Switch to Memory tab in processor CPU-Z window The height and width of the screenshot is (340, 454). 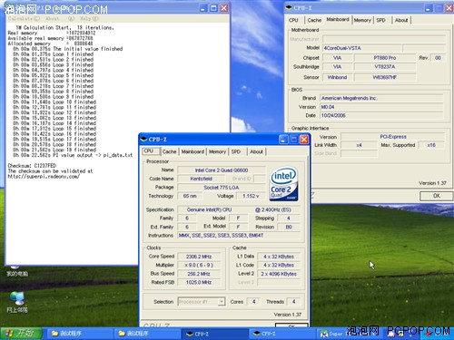[217, 151]
